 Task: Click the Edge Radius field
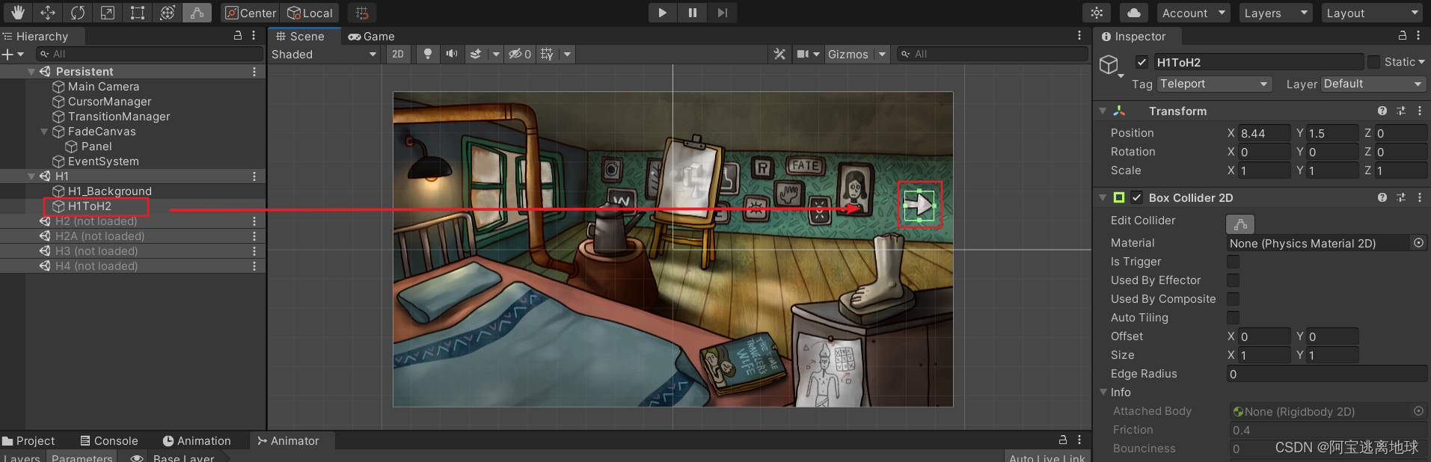click(1326, 374)
